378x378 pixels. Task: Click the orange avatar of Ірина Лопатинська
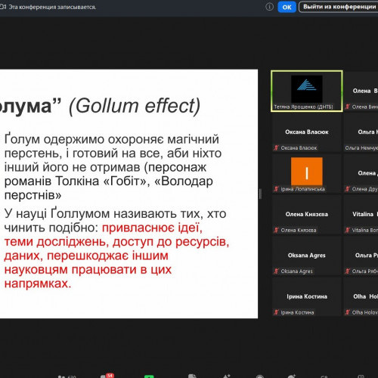tap(307, 172)
